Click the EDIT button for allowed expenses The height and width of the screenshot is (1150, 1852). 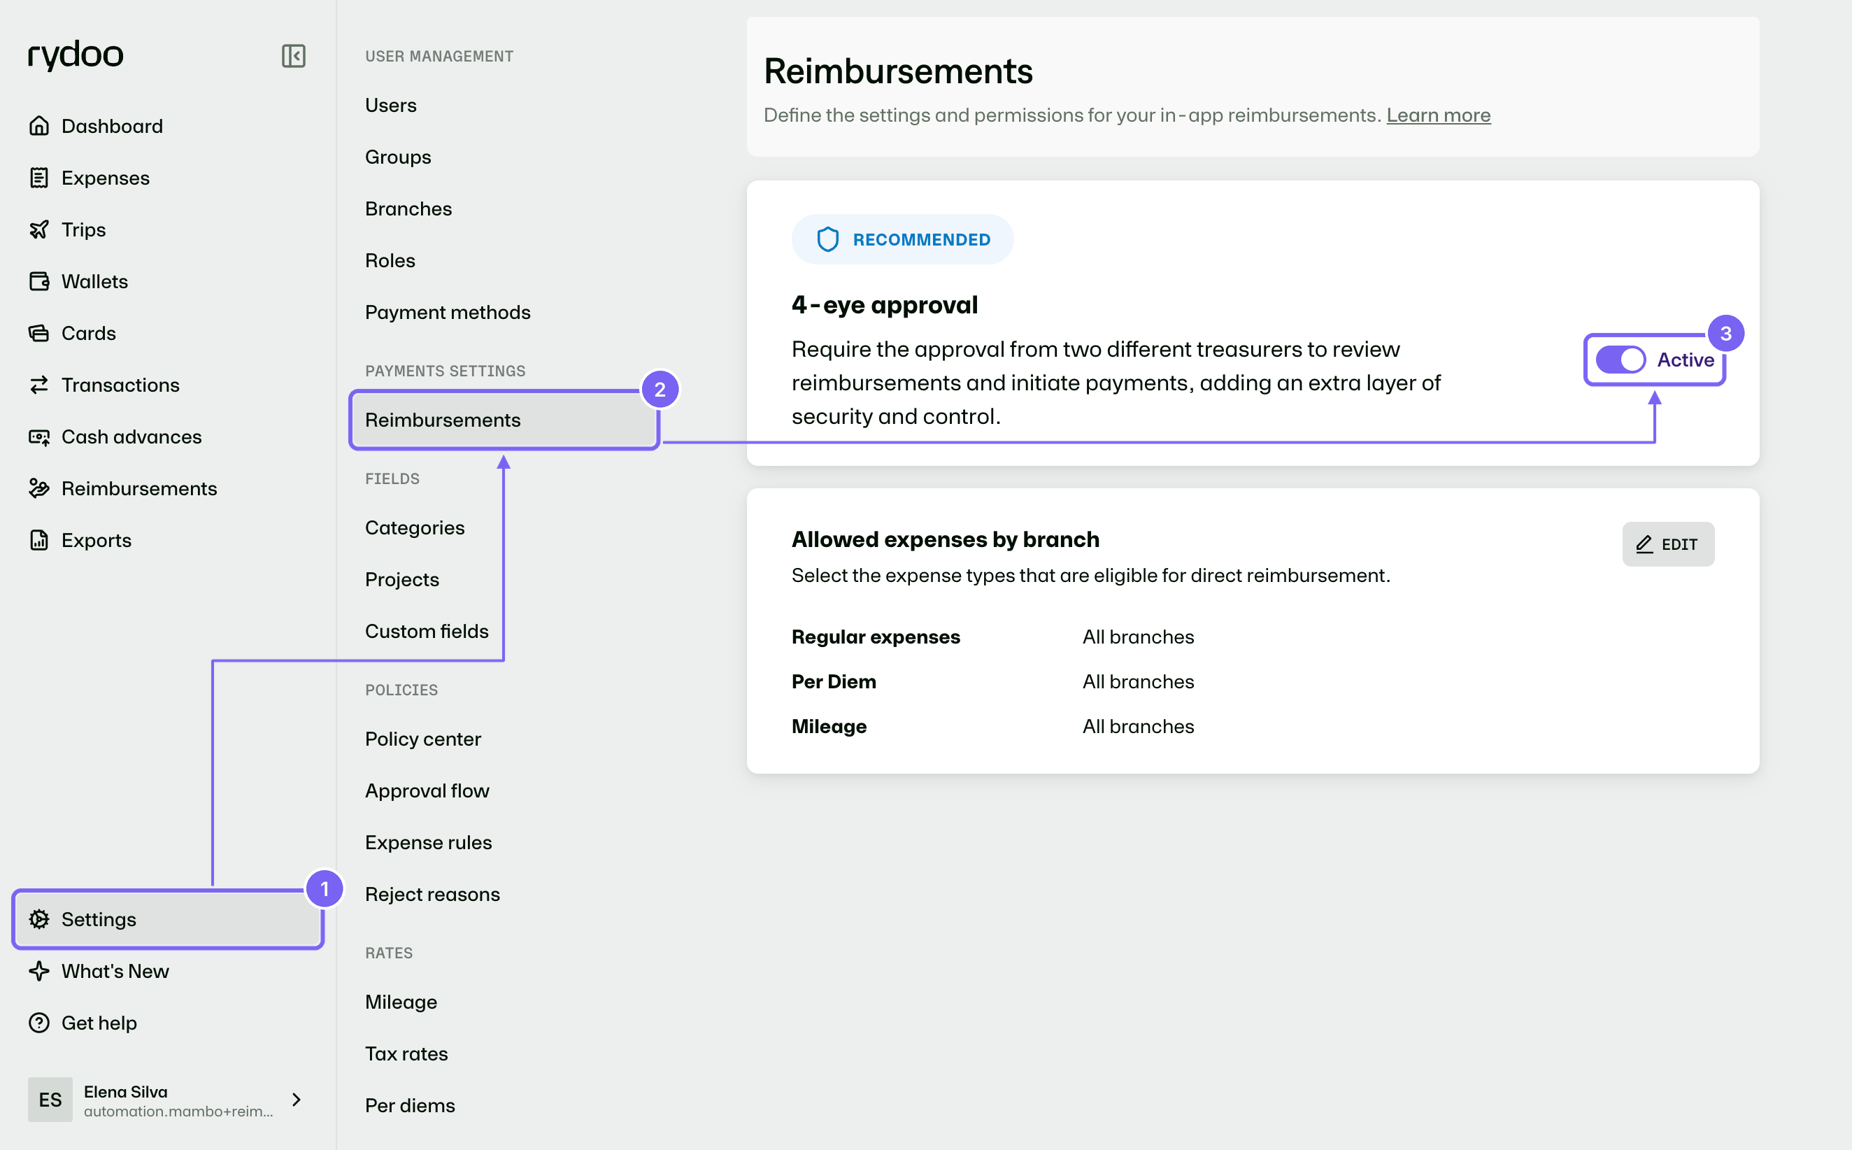click(x=1667, y=544)
